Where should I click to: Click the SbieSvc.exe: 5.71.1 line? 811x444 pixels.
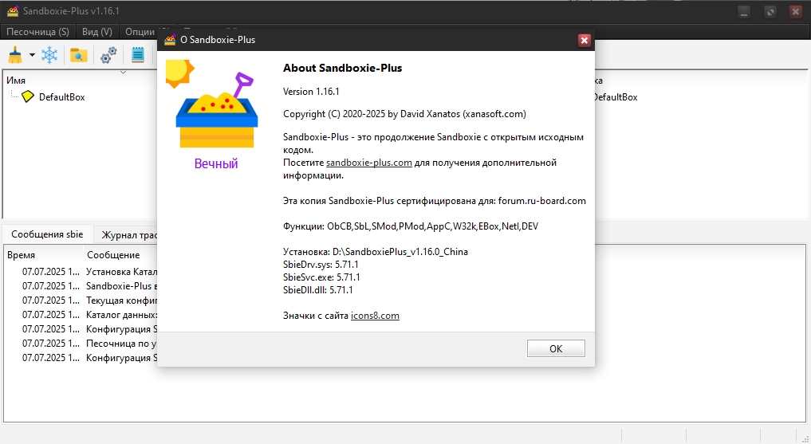(x=321, y=277)
